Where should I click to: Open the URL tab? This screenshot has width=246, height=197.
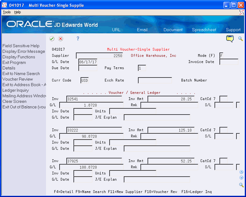pyautogui.click(x=116, y=30)
